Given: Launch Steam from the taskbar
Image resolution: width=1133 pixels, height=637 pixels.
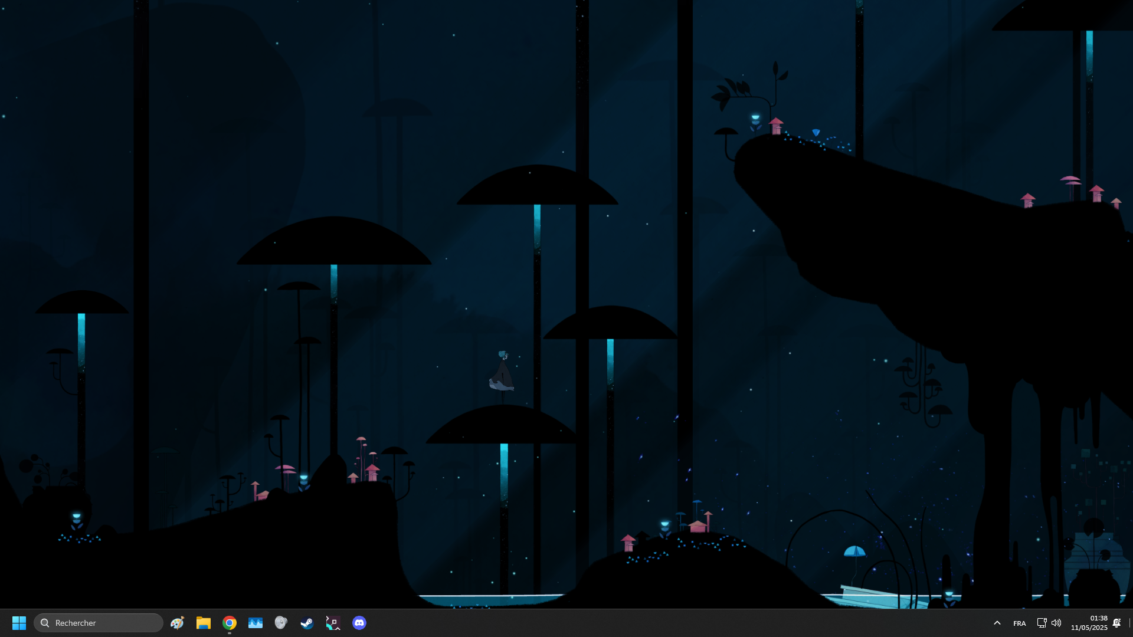Looking at the screenshot, I should tap(307, 623).
